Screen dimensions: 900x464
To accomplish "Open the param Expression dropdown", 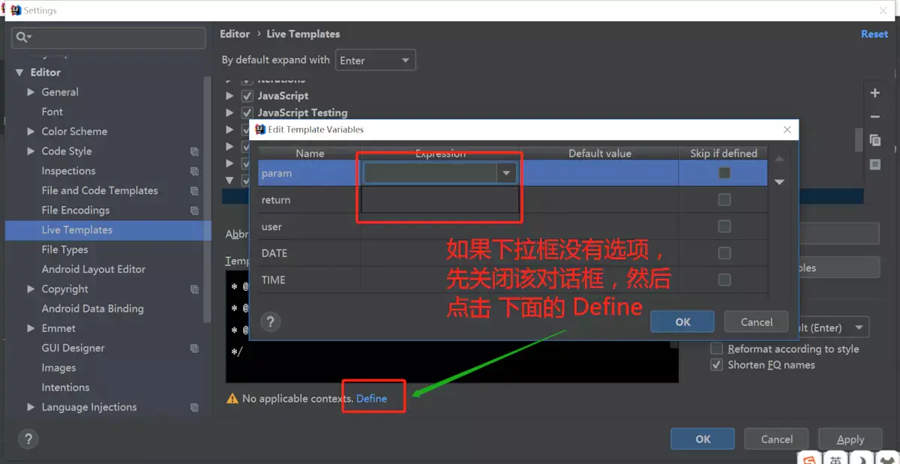I will tap(506, 173).
